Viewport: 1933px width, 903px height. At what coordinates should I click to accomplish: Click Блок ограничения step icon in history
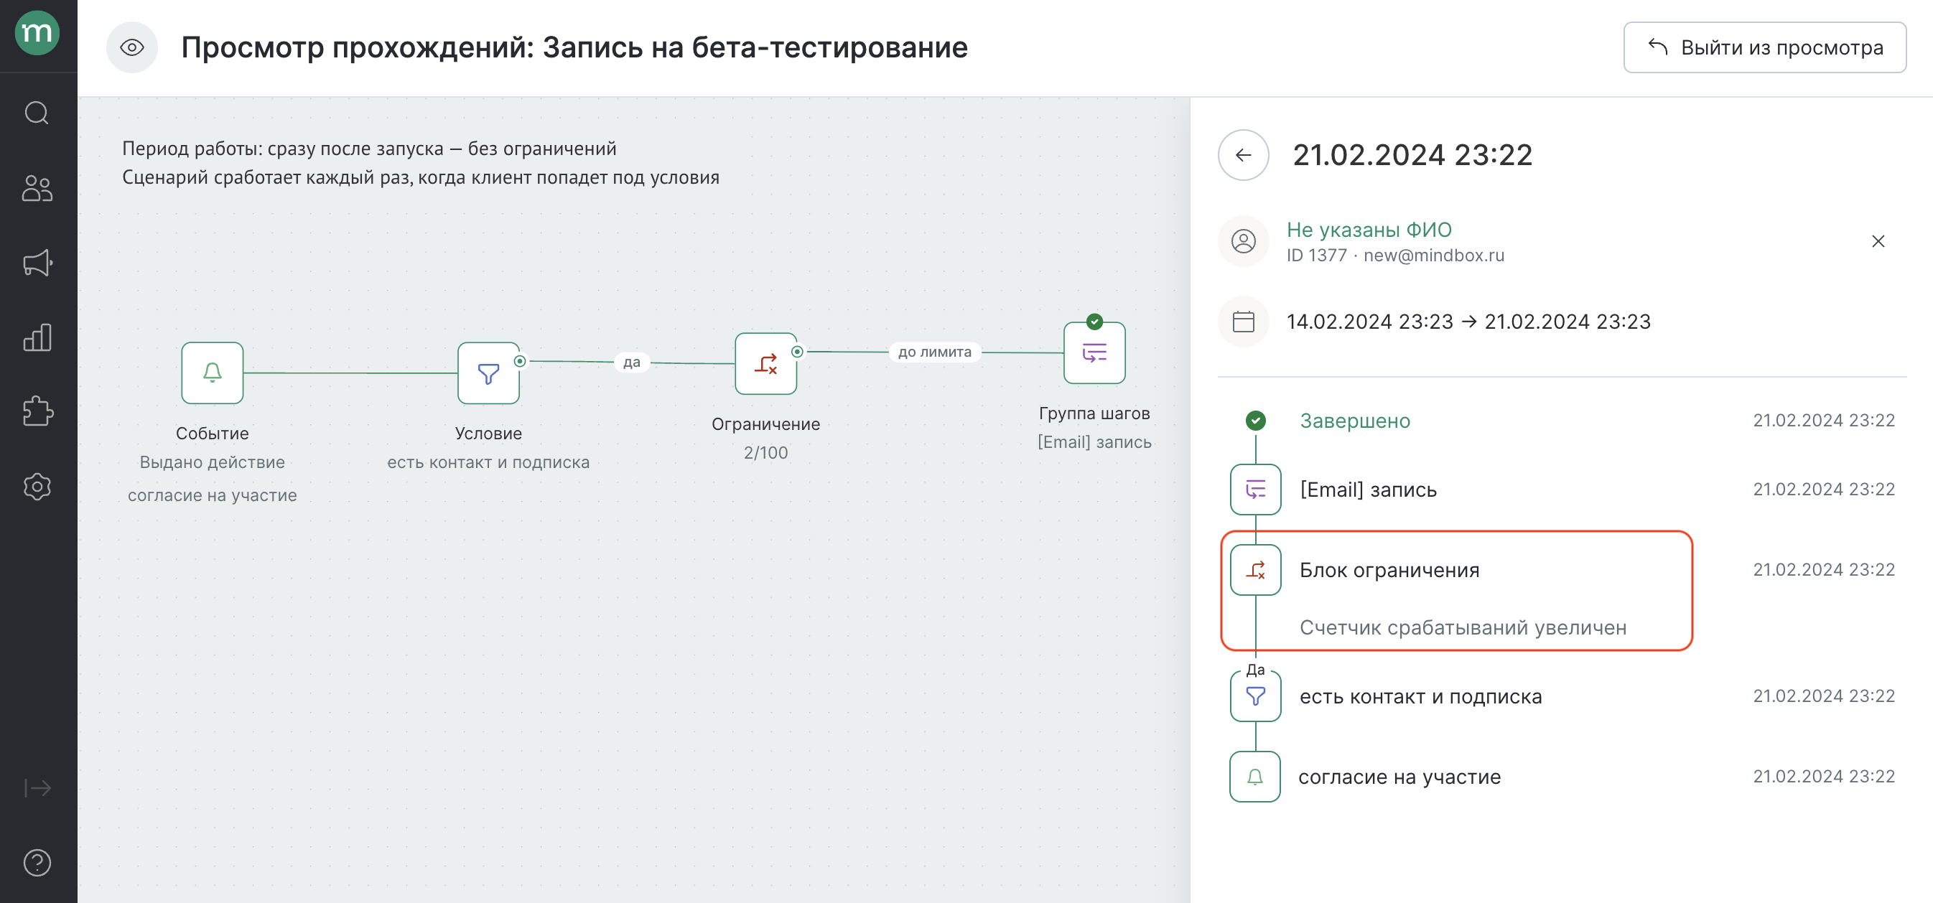click(1254, 570)
